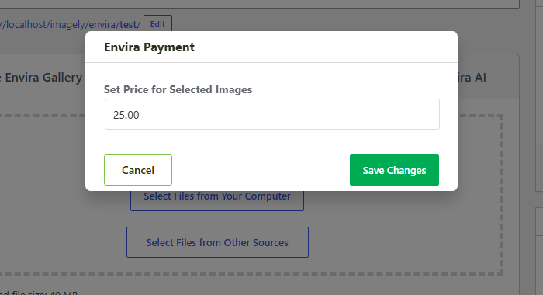The image size is (543, 295).
Task: Click Select Files from Other Sources button
Action: [x=217, y=242]
